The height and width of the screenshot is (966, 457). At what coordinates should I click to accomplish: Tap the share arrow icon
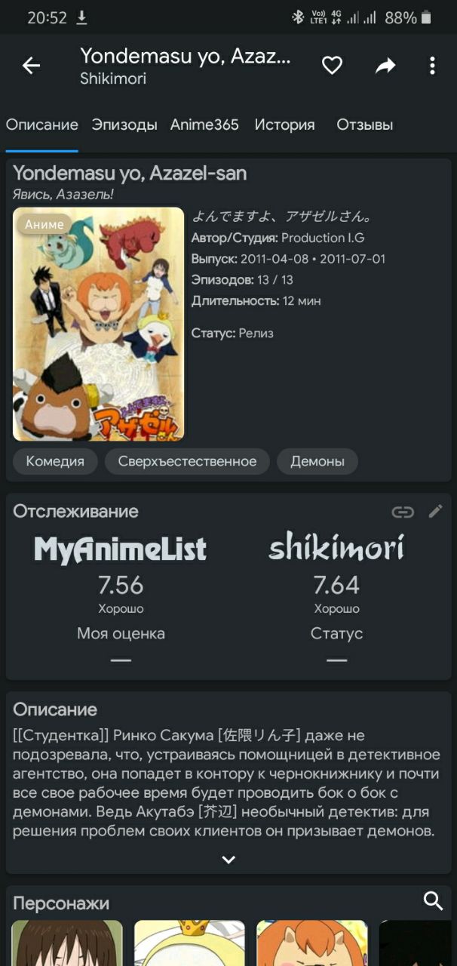click(385, 66)
